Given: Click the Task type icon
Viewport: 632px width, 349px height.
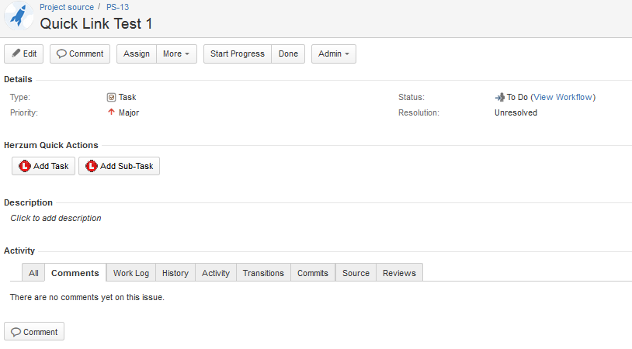Looking at the screenshot, I should pos(111,98).
